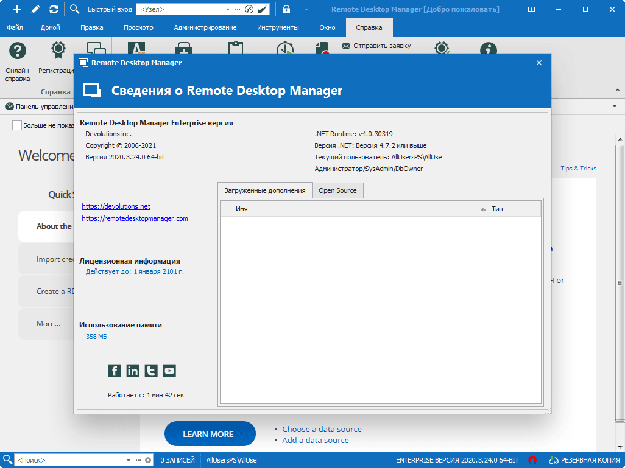This screenshot has height=468, width=625.
Task: Click into the bottom search input field
Action: 70,460
